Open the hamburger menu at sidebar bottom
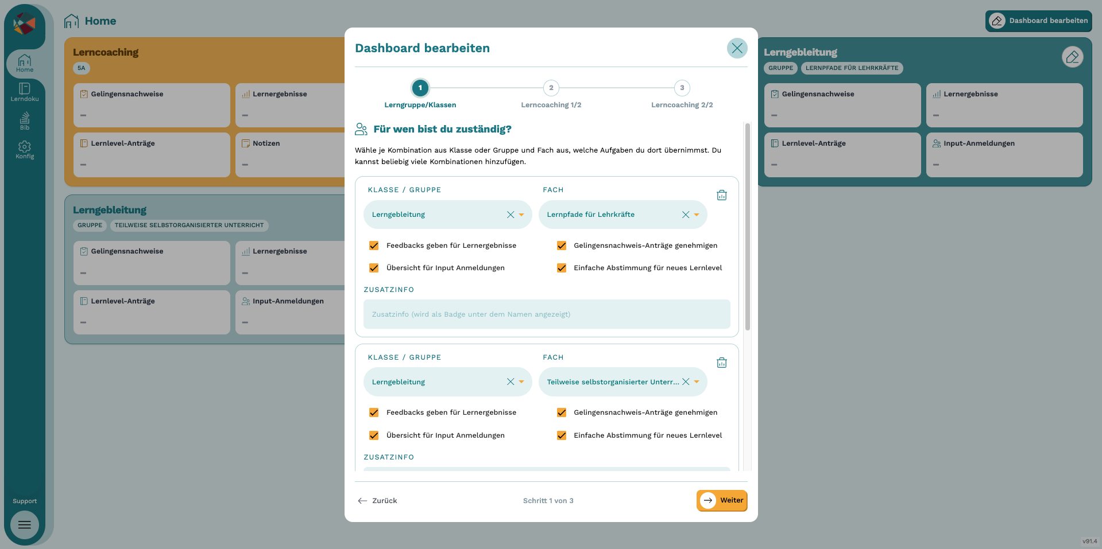Screen dimensions: 1102x549 (x=25, y=525)
